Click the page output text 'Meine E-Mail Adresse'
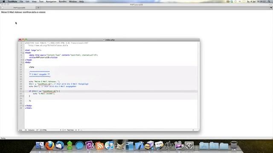 tap(12, 12)
